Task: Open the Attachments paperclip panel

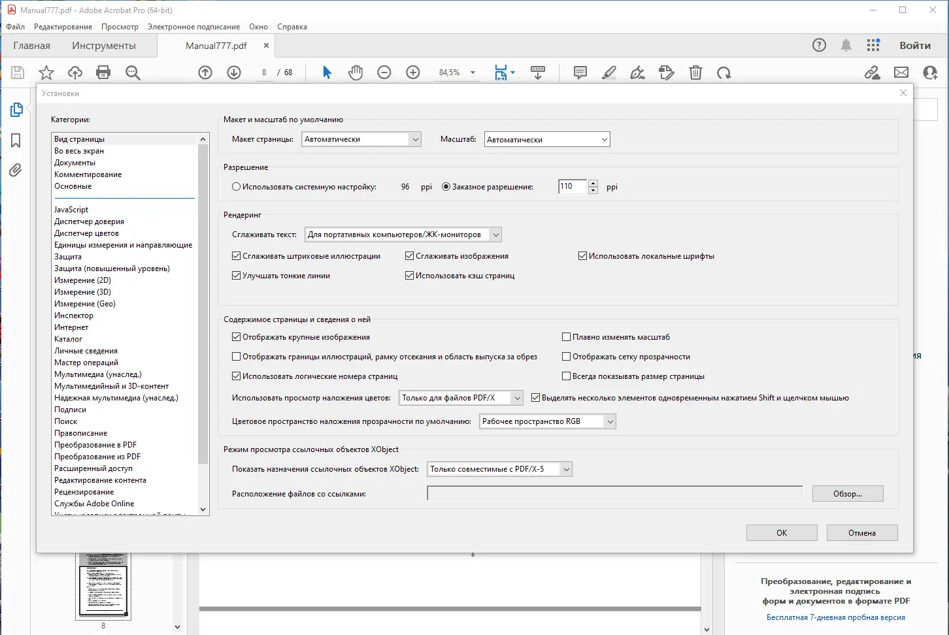Action: (16, 171)
